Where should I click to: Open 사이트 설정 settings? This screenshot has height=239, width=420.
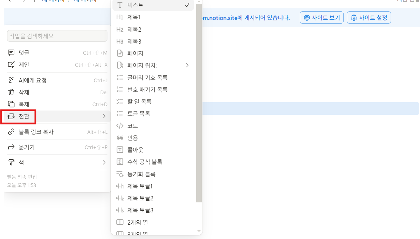[369, 17]
